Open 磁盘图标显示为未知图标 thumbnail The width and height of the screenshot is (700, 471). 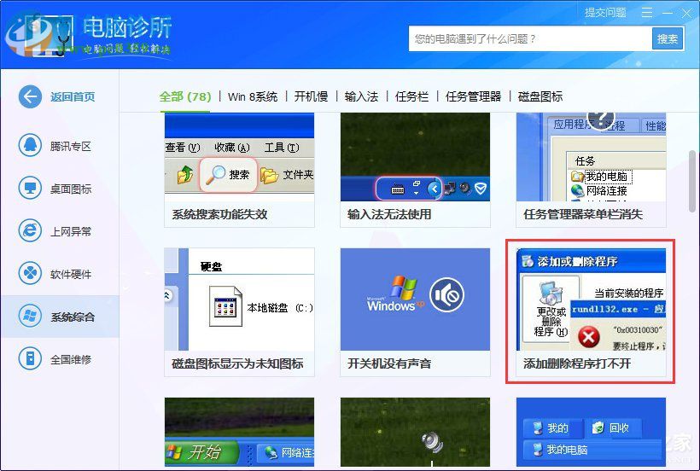coord(239,299)
